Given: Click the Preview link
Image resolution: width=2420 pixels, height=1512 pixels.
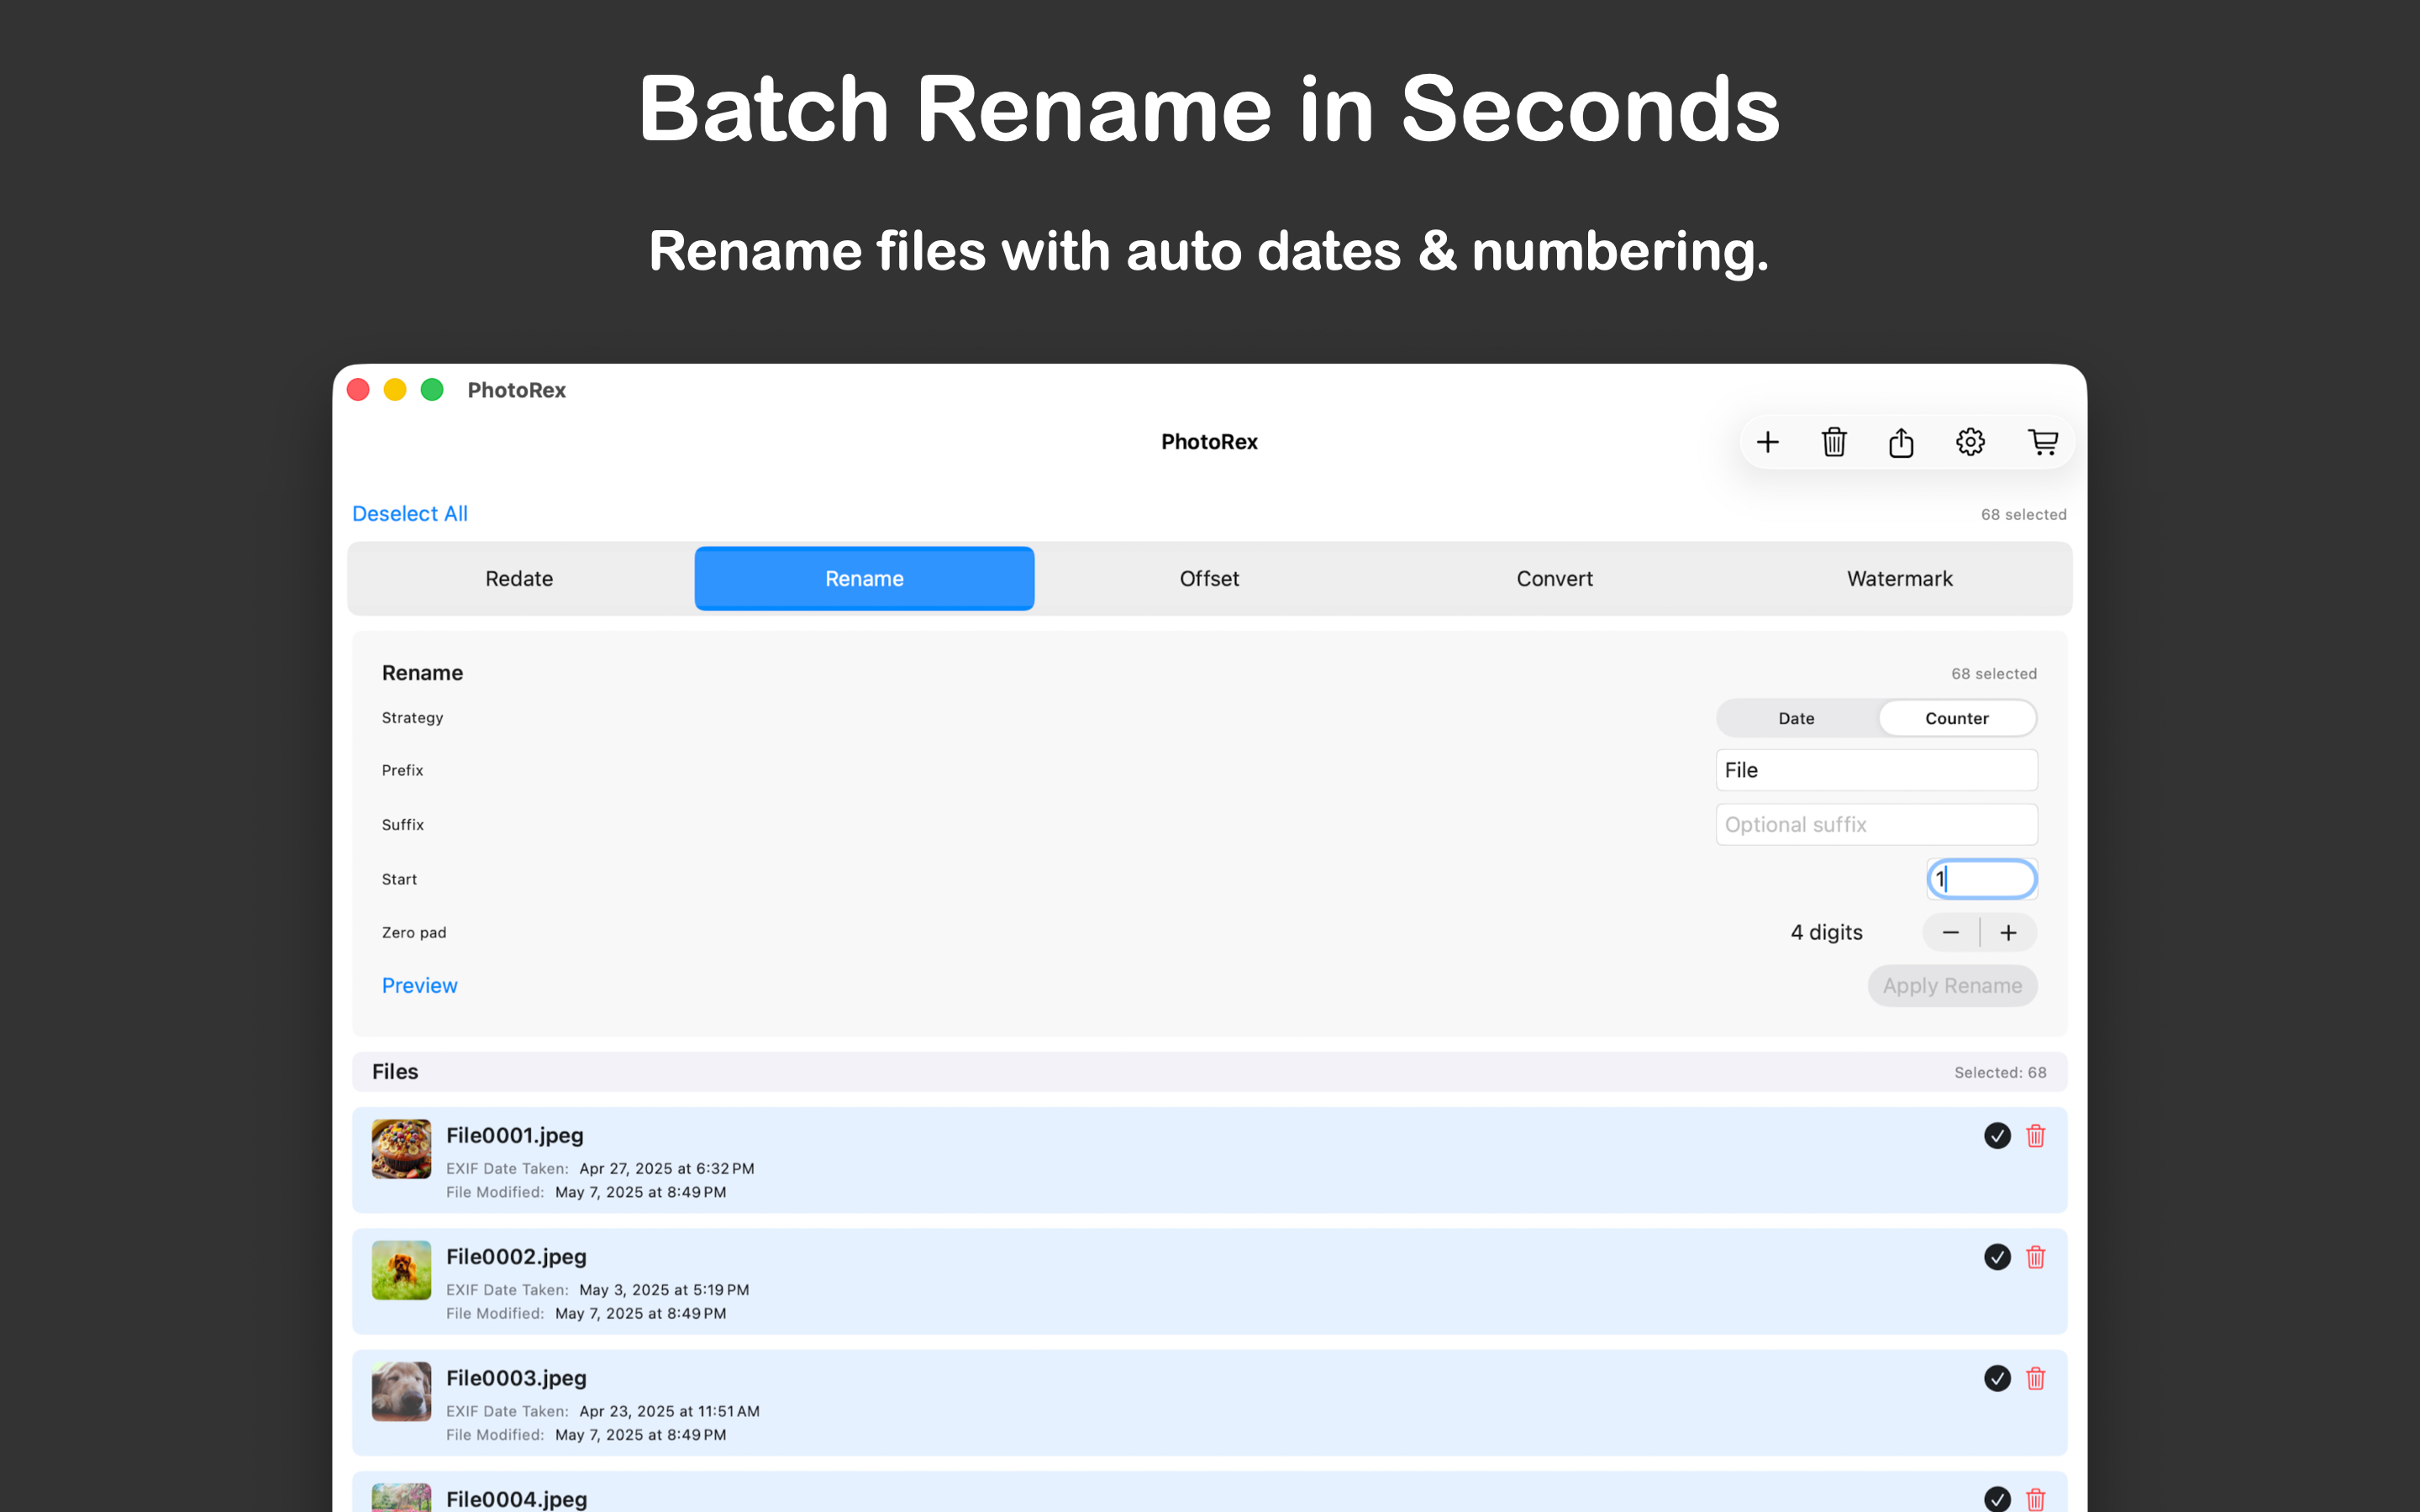Looking at the screenshot, I should pos(419,986).
